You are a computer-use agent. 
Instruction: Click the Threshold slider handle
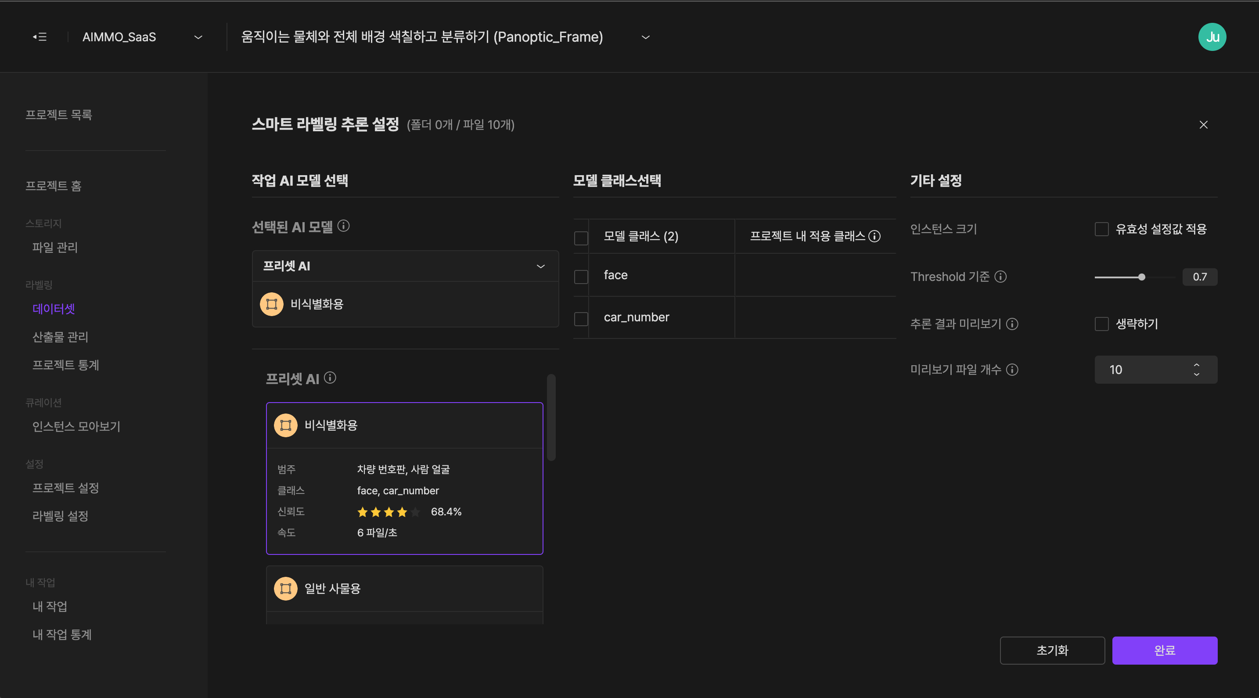pos(1142,277)
